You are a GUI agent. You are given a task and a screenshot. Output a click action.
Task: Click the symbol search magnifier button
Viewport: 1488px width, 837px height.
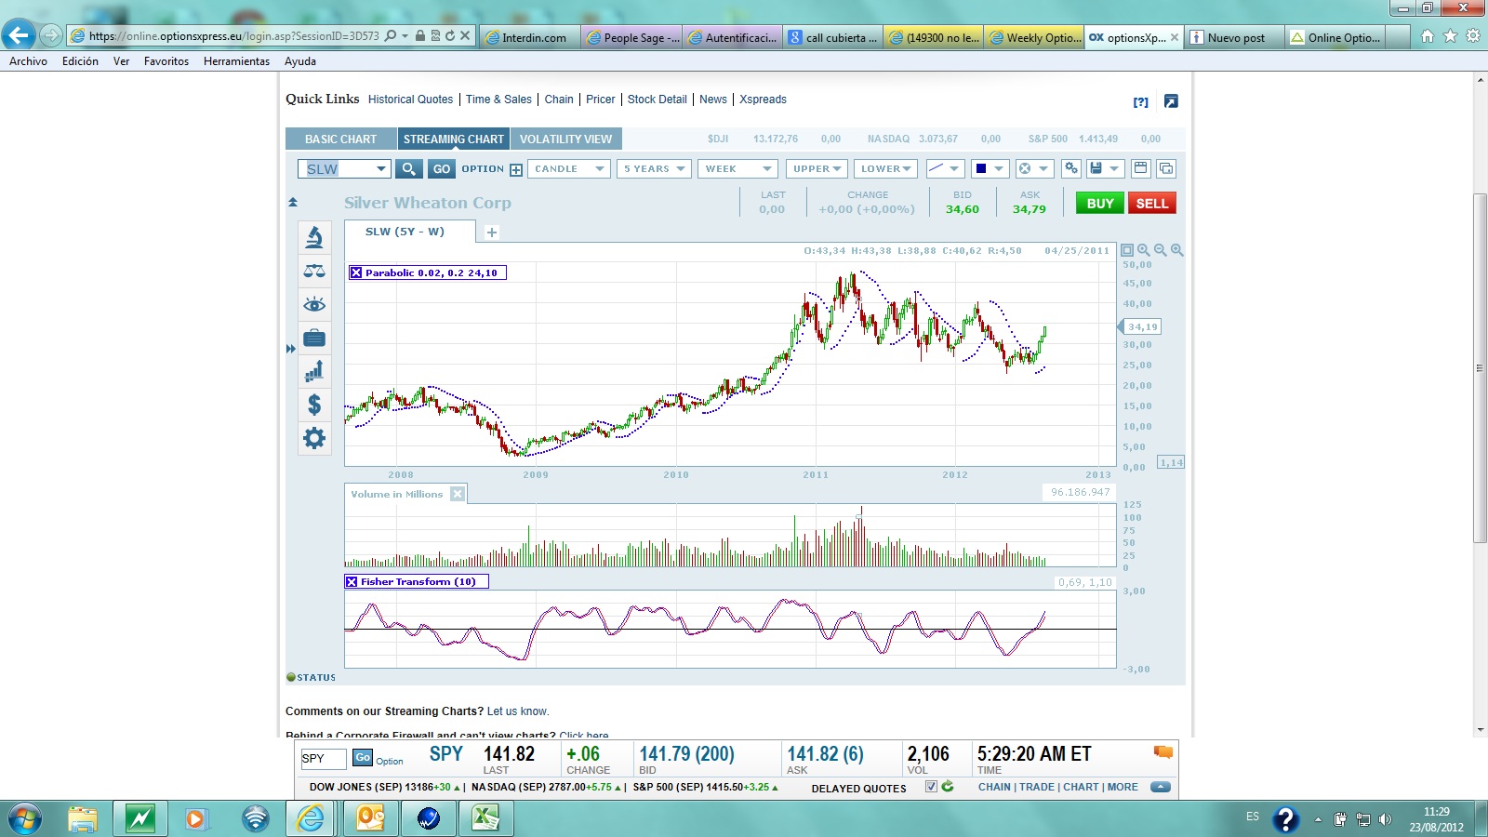point(408,168)
